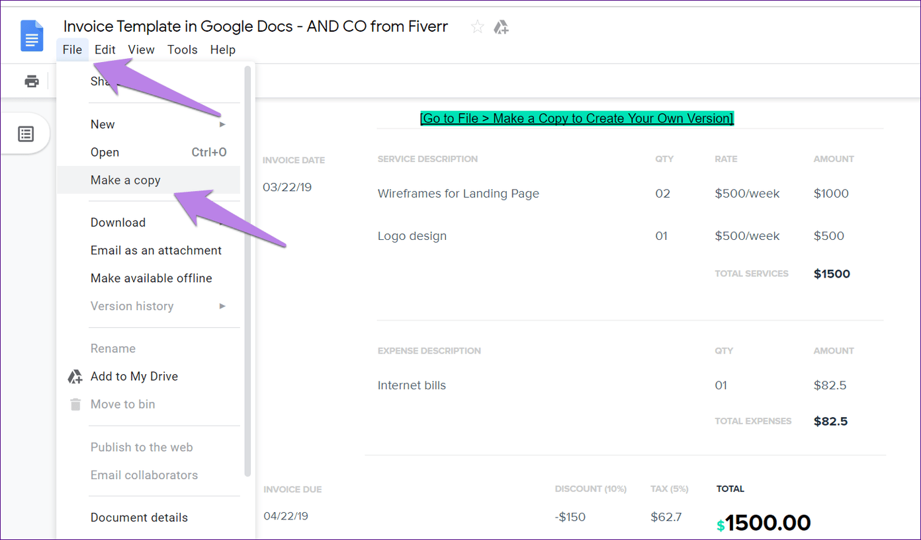Viewport: 921px width, 540px height.
Task: Select Add to My Drive in the menu
Action: point(149,376)
